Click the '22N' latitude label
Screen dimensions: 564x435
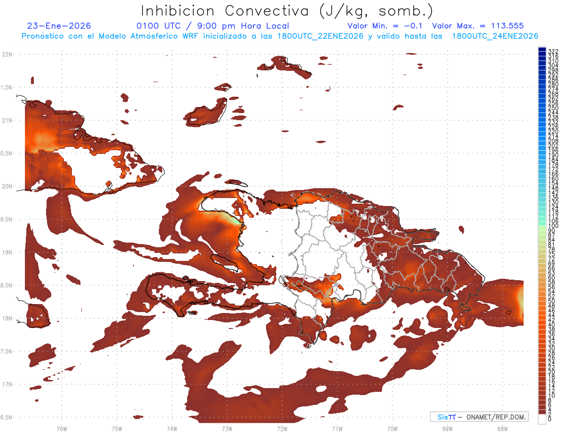click(x=8, y=54)
